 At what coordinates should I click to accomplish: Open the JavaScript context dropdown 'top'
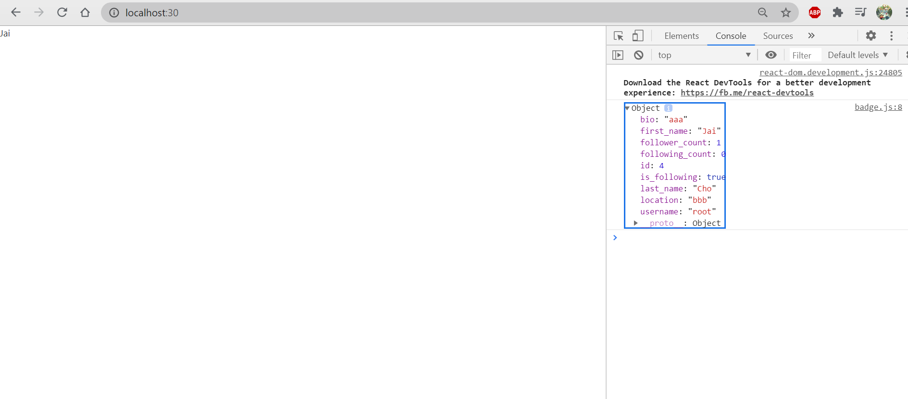704,55
